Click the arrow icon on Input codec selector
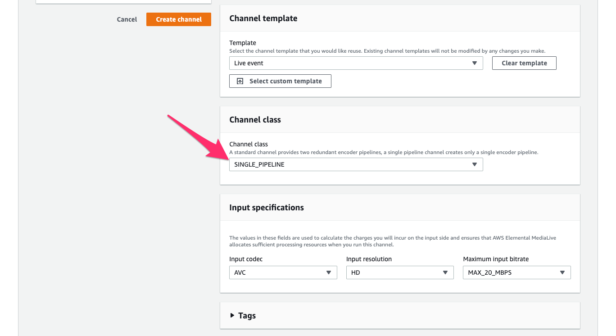 pos(329,272)
